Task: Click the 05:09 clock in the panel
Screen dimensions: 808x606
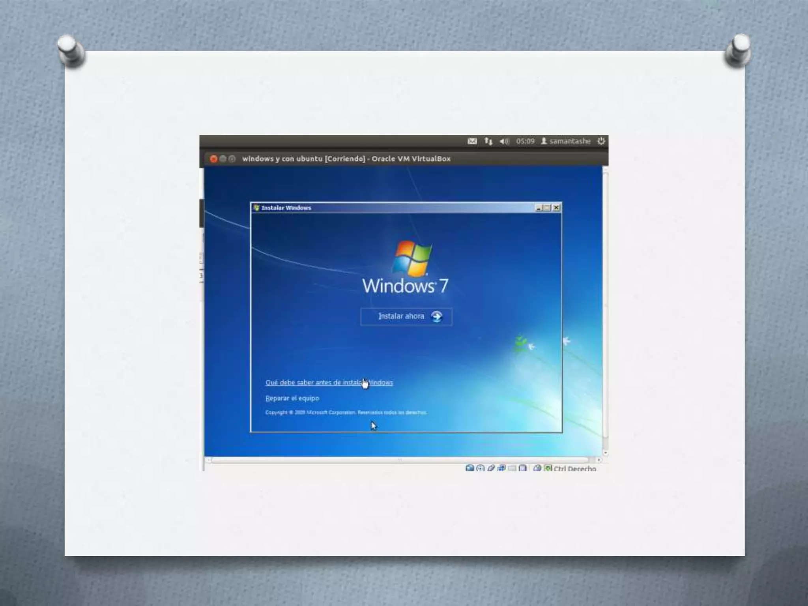Action: point(525,141)
